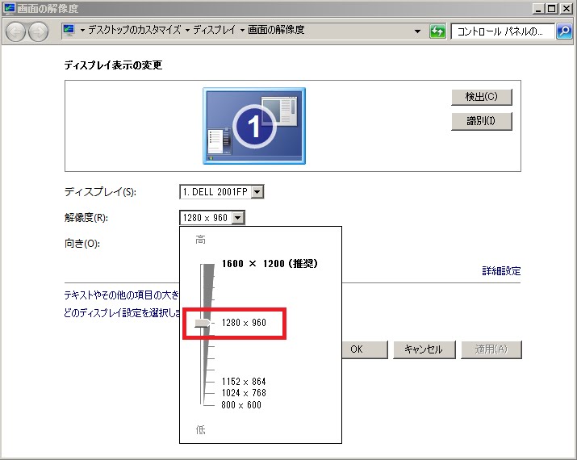This screenshot has height=460, width=577.
Task: Choose 800 x 600 on resolution slider
Action: (241, 405)
